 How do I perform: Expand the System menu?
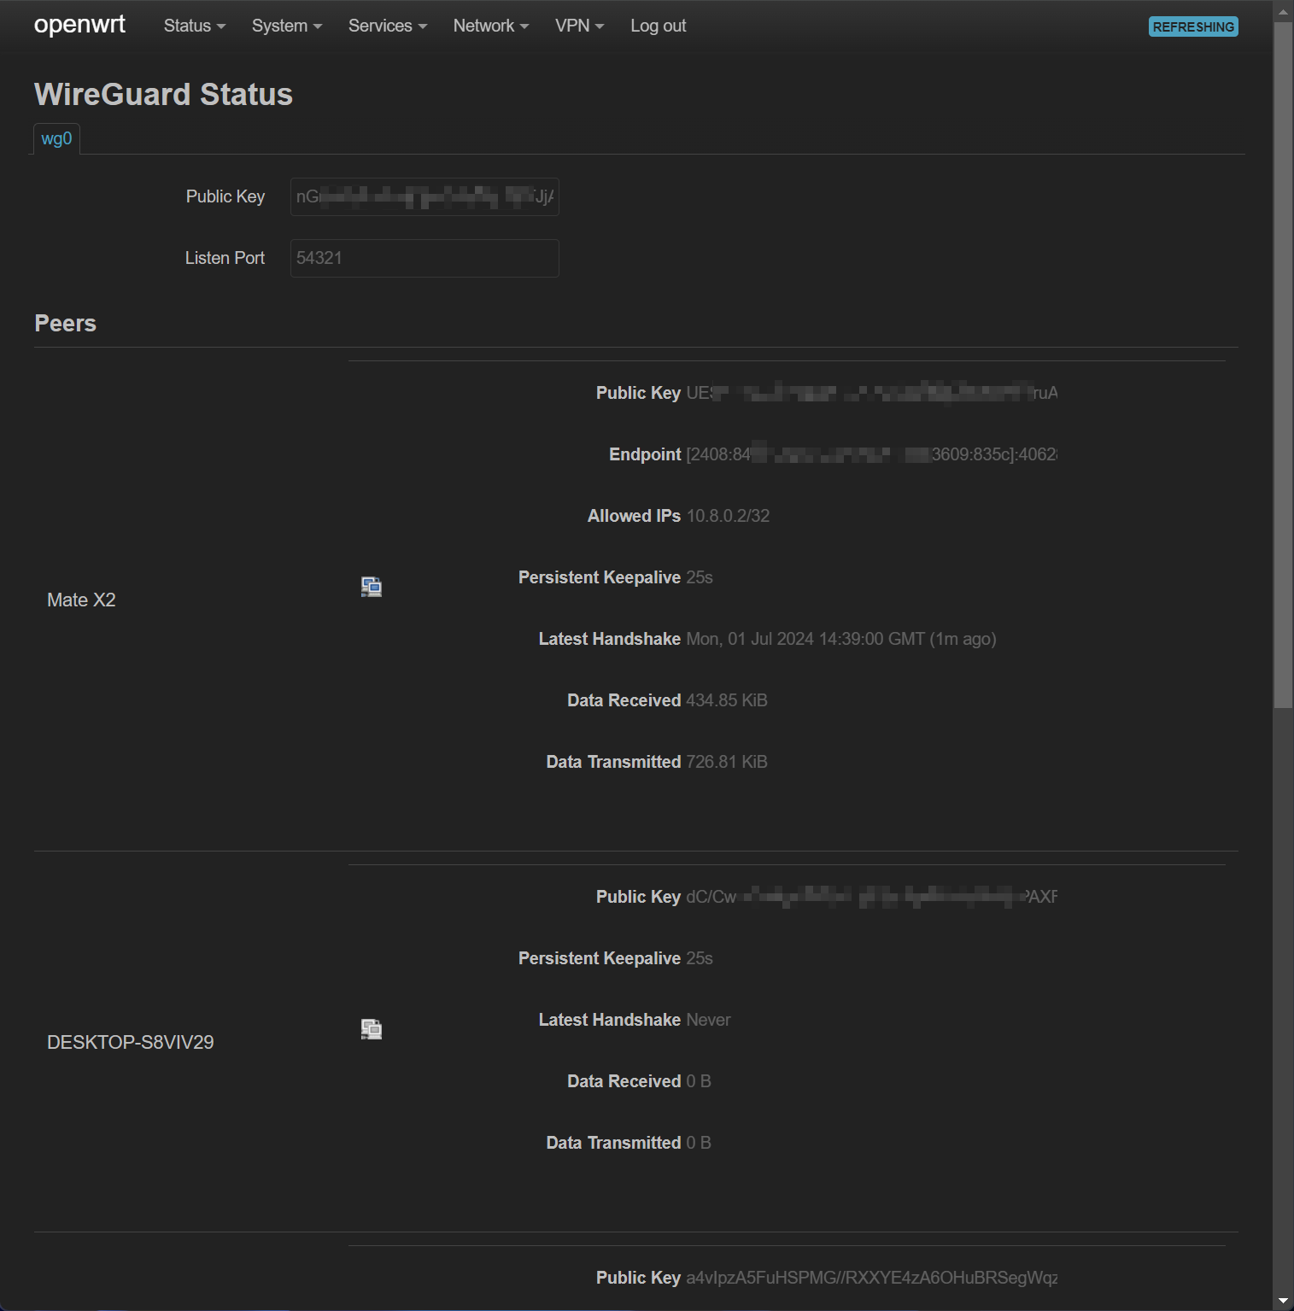click(x=287, y=26)
